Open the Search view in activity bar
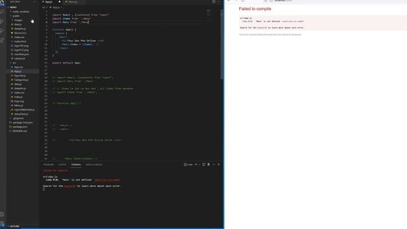The image size is (407, 229). click(3, 12)
